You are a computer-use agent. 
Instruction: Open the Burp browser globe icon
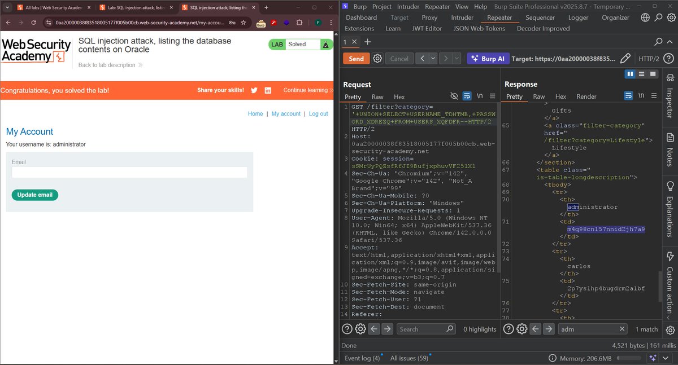[646, 17]
